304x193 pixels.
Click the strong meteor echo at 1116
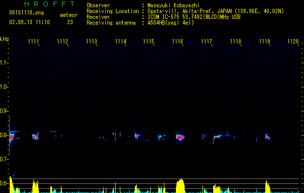pyautogui.click(x=180, y=137)
